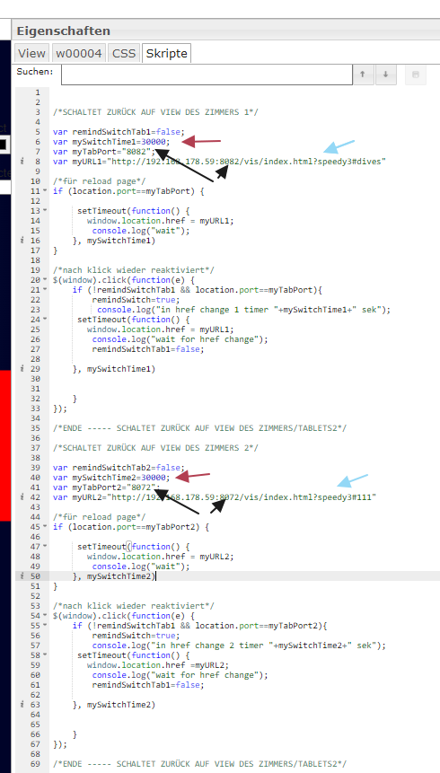Click the info marker on line 63
This screenshot has height=773, width=440.
[x=22, y=705]
